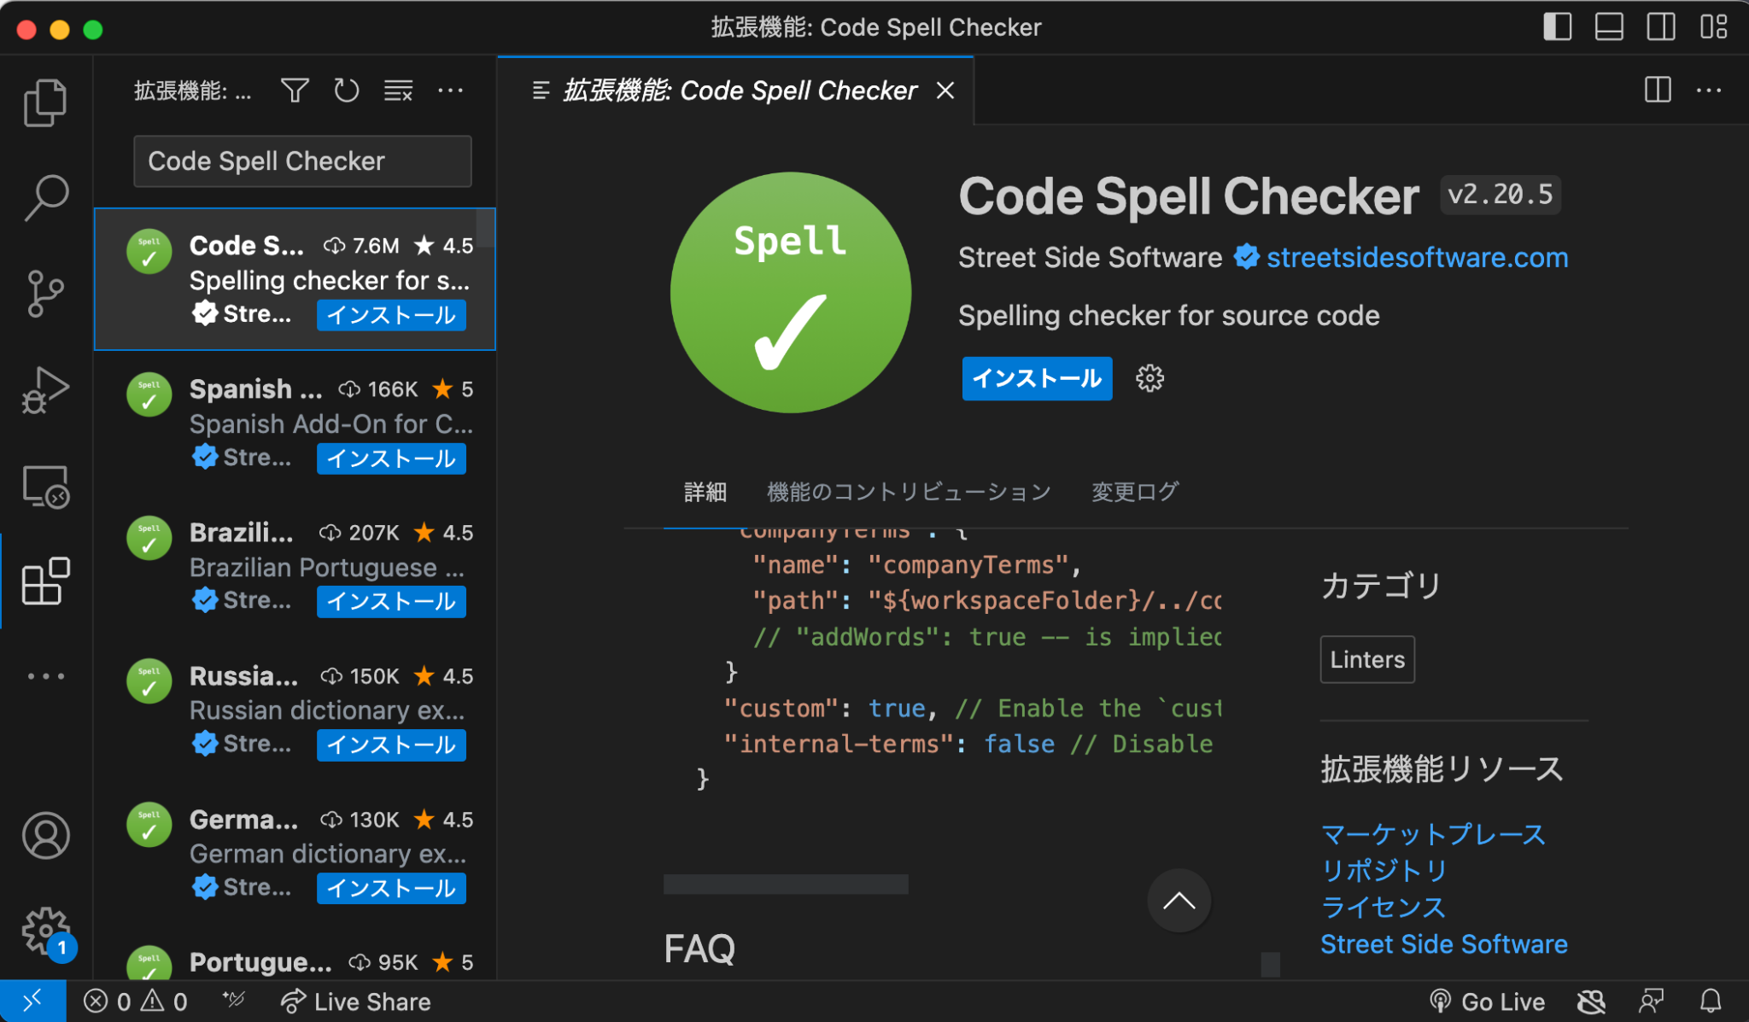Open the Run and Debug view
Image resolution: width=1749 pixels, height=1022 pixels.
(x=45, y=390)
